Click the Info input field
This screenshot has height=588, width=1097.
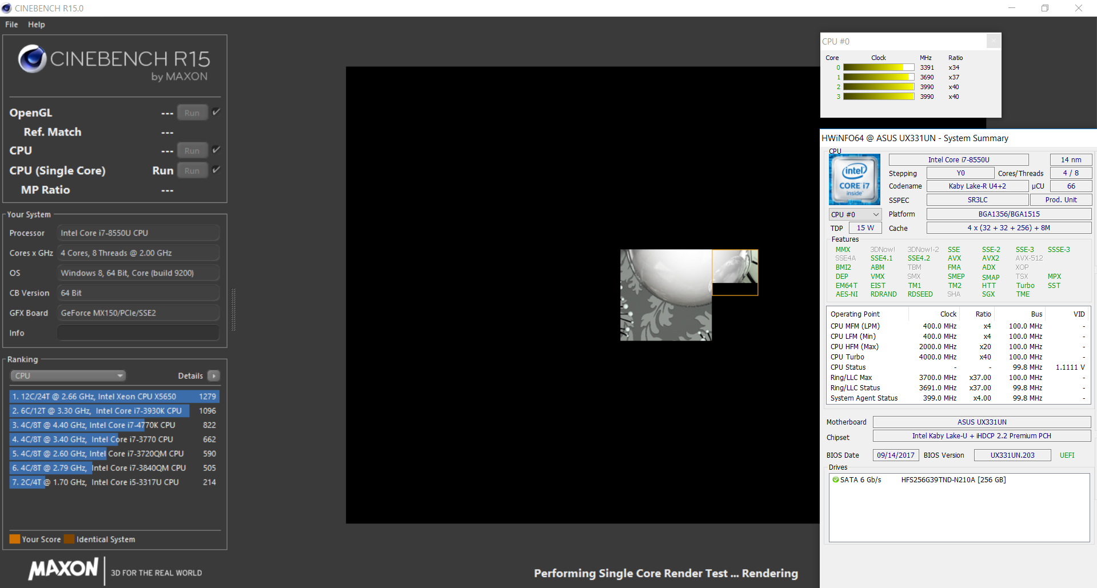[x=138, y=333]
